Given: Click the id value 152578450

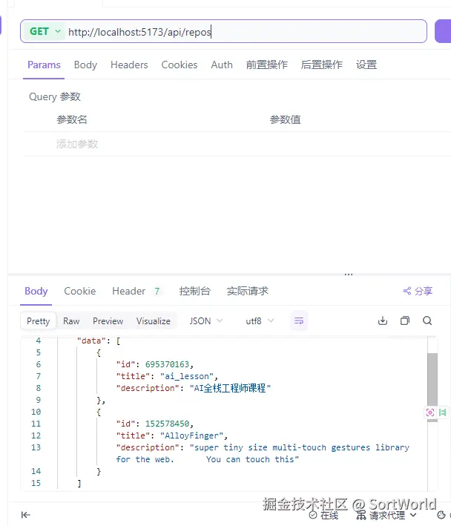Looking at the screenshot, I should pyautogui.click(x=167, y=424).
